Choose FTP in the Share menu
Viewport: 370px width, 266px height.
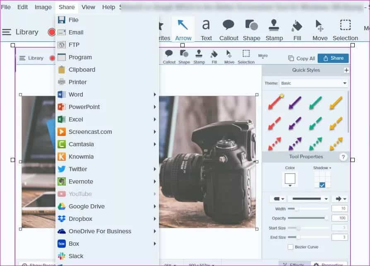[107, 45]
